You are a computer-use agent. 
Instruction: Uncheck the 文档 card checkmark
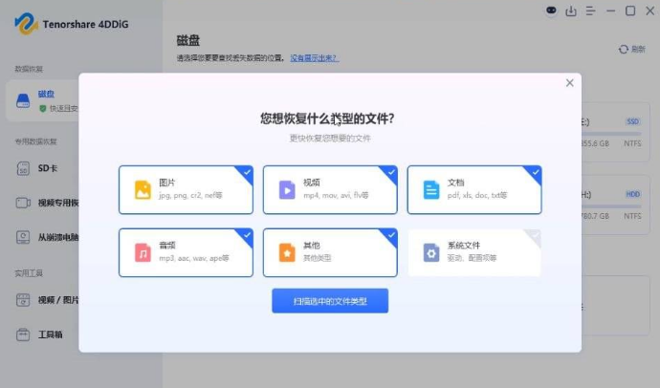pos(535,172)
